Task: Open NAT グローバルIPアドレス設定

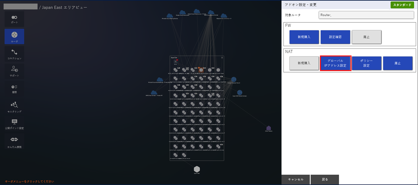Action: pyautogui.click(x=335, y=63)
